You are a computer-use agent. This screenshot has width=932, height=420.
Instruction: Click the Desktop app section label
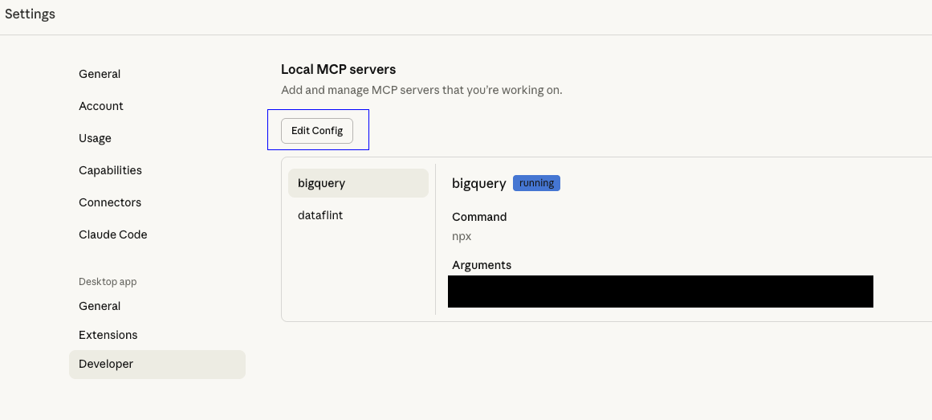(x=108, y=282)
